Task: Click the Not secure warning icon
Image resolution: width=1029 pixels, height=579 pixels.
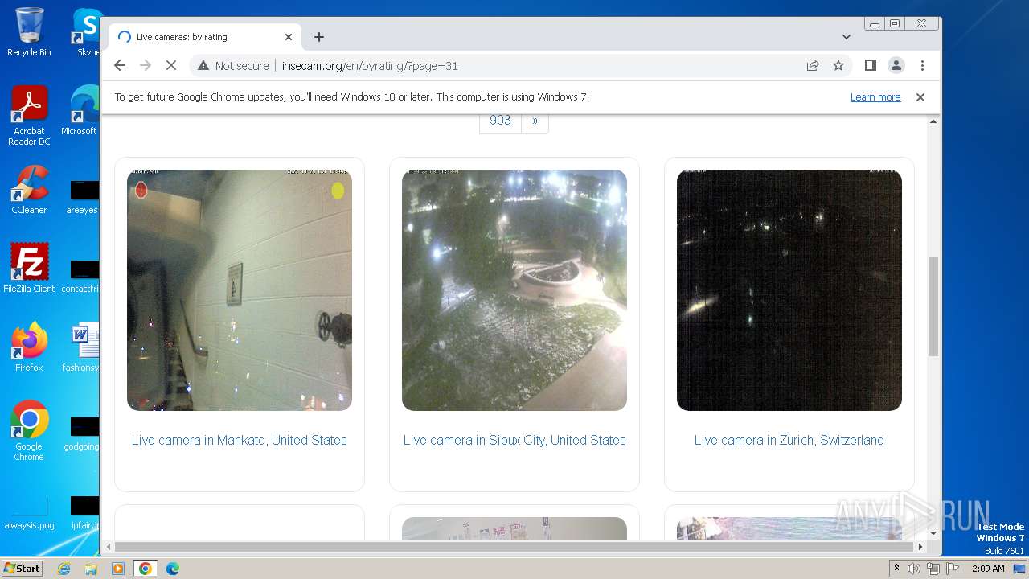Action: pyautogui.click(x=203, y=66)
